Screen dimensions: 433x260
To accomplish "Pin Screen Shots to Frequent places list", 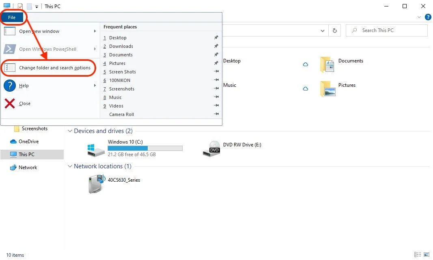I will 216,72.
